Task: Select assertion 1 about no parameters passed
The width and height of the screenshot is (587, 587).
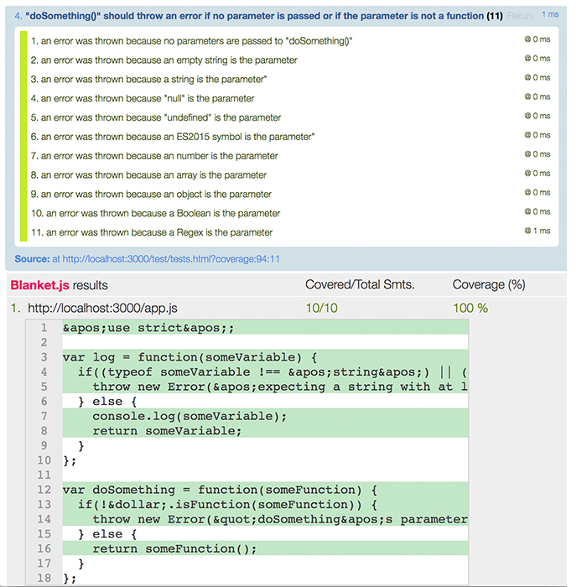Action: 191,41
